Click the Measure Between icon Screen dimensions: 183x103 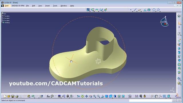(x=137, y=96)
